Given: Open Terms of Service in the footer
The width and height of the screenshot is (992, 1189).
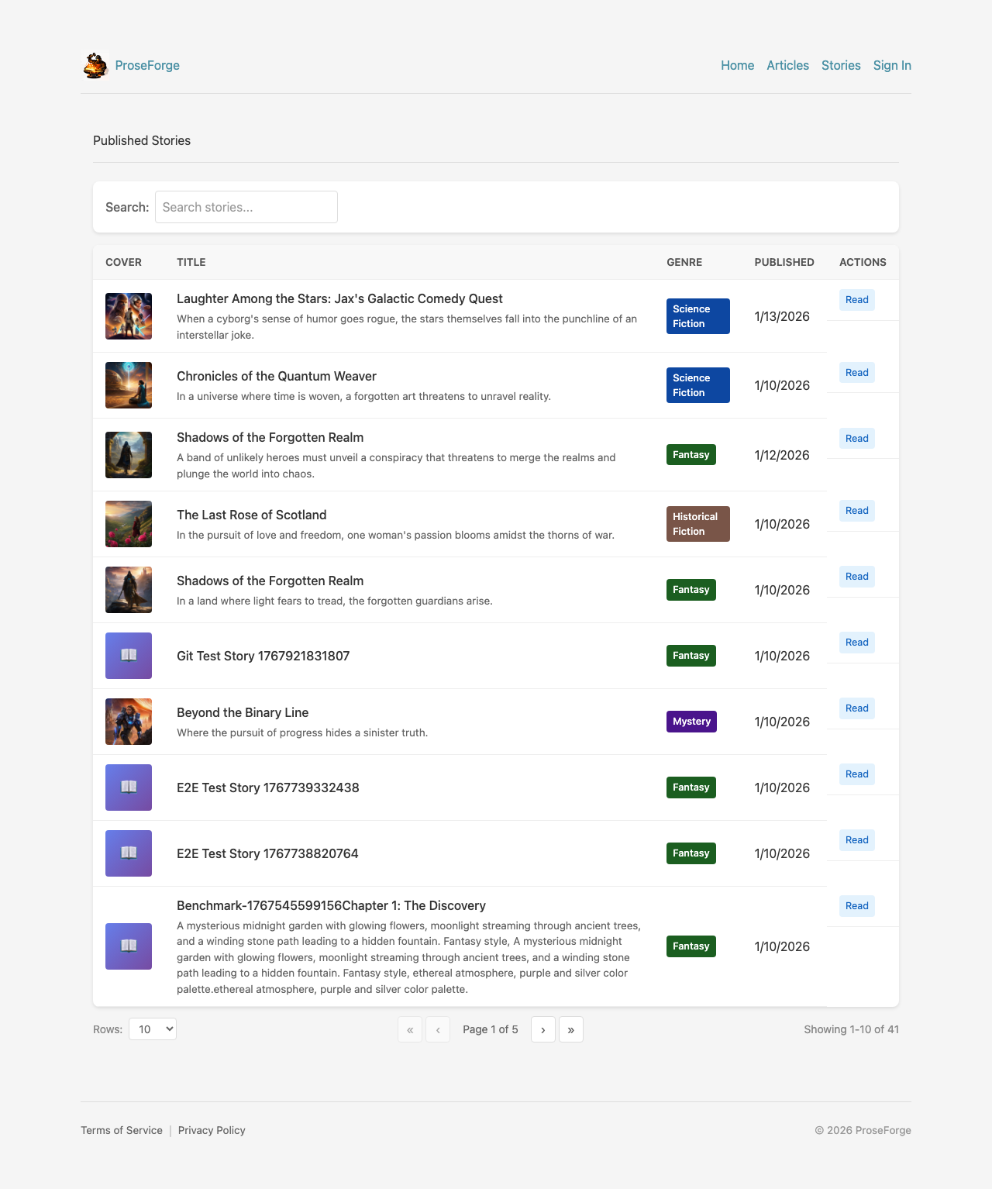Looking at the screenshot, I should pyautogui.click(x=122, y=1130).
